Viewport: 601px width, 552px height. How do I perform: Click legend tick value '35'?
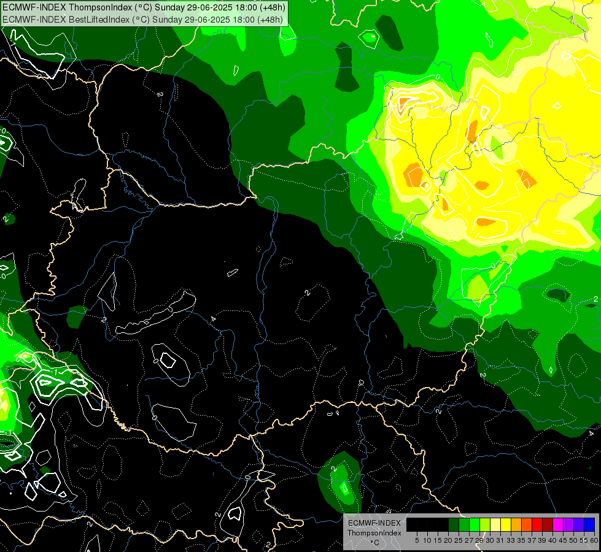click(x=521, y=540)
